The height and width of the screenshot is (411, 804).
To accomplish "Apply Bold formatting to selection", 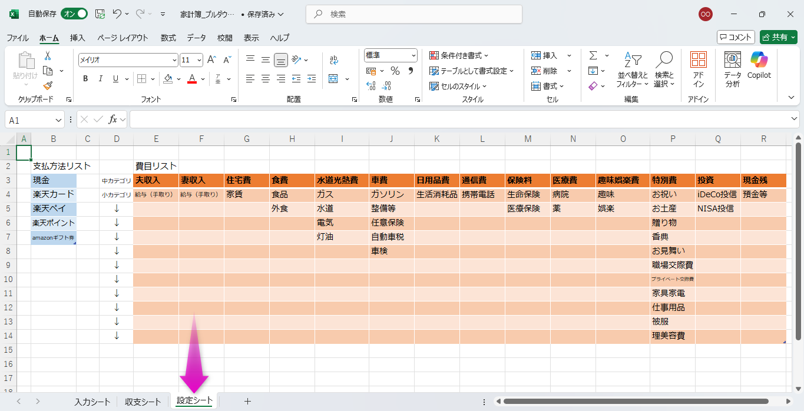I will pyautogui.click(x=85, y=79).
